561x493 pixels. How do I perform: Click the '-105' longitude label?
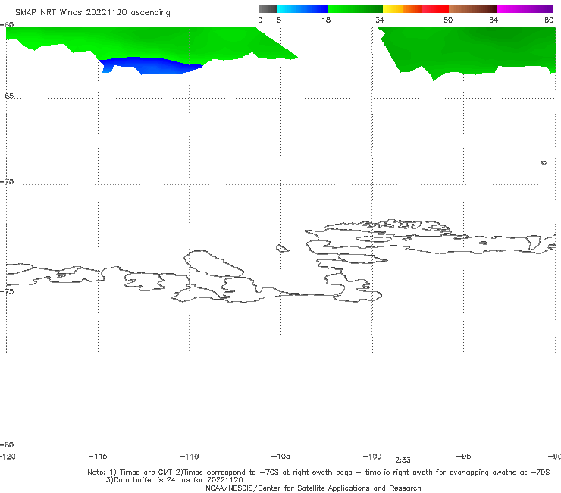[x=280, y=456]
